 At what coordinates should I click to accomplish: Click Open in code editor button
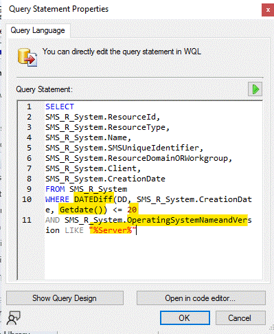(x=201, y=298)
